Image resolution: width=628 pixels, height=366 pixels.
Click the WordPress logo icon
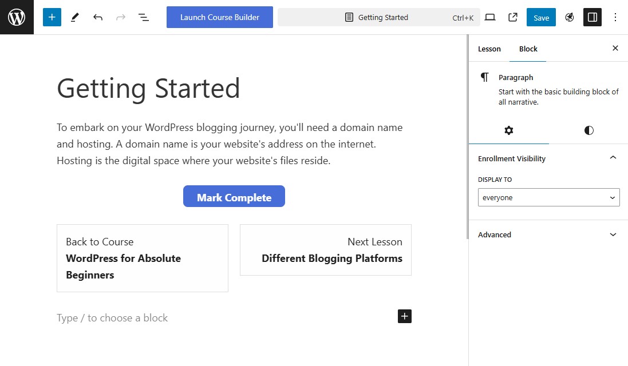click(x=17, y=17)
